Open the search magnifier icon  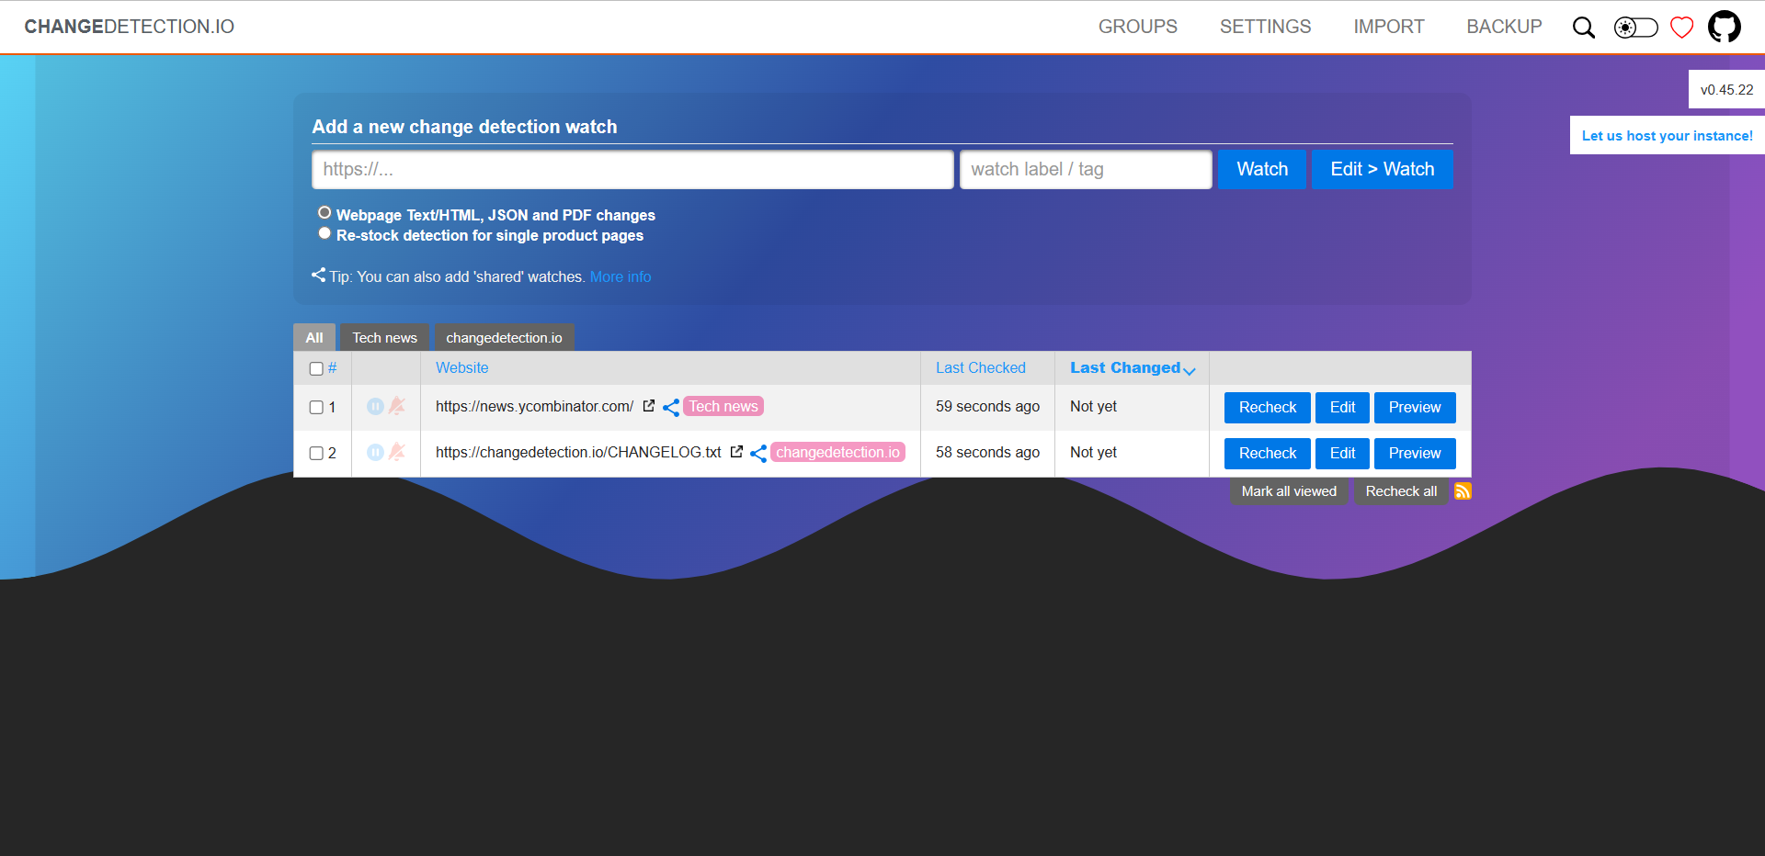[1583, 28]
